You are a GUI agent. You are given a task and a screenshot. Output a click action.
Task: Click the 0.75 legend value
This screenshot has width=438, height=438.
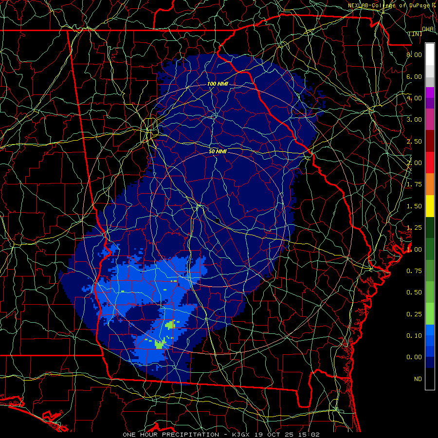tap(414, 271)
